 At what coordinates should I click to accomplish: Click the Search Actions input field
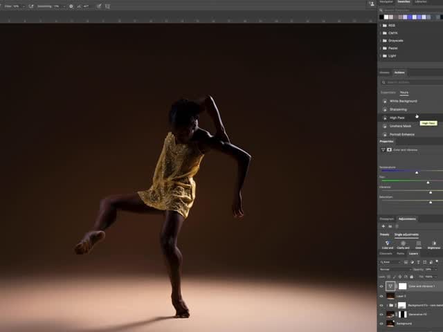click(x=413, y=82)
